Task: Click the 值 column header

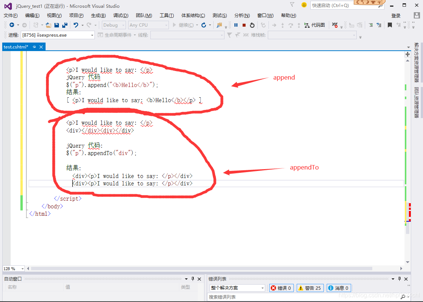Action: [68, 287]
